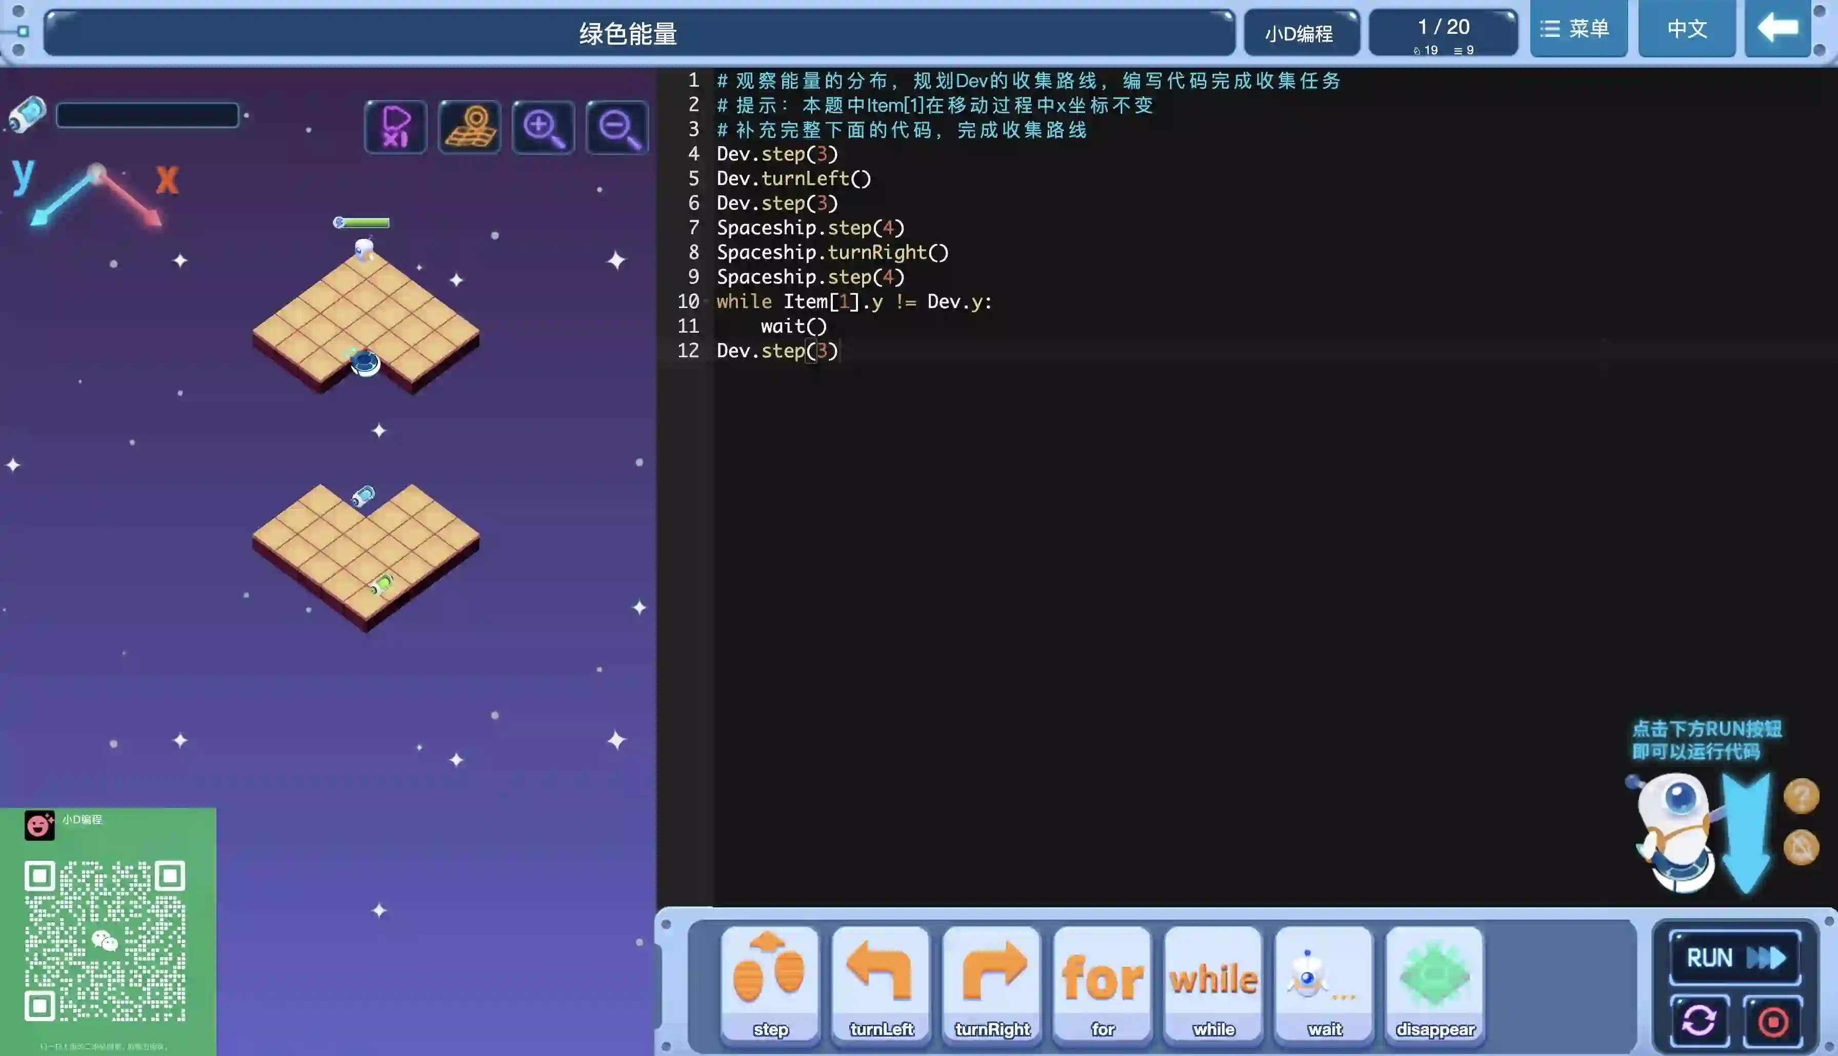Switch language with 中文 button
The height and width of the screenshot is (1056, 1838).
(x=1686, y=29)
